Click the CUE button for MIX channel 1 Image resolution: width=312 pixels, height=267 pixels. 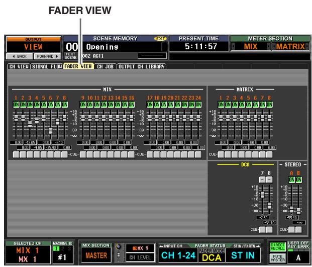[x=16, y=155]
